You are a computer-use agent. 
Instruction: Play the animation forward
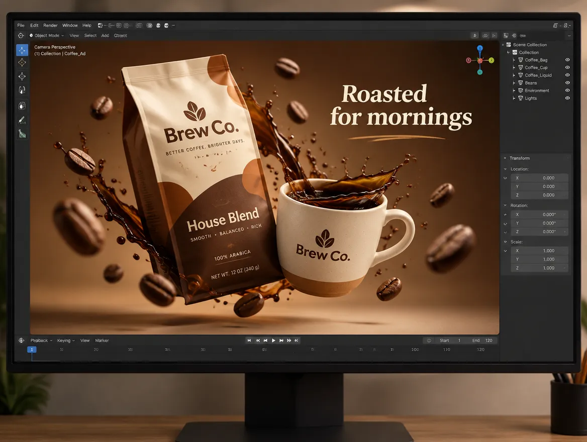[x=273, y=340]
